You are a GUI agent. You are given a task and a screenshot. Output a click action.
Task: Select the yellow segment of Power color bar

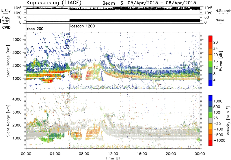(210, 58)
